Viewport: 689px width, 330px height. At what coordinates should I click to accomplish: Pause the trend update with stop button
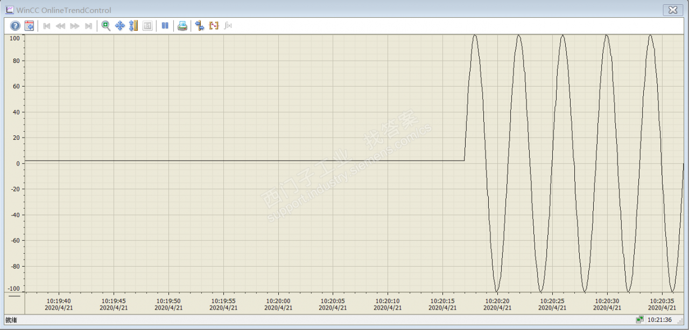(x=165, y=26)
